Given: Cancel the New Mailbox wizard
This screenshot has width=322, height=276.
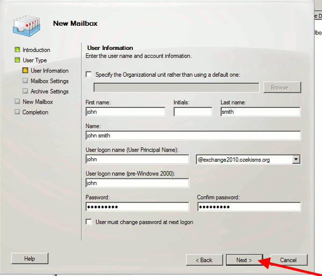Looking at the screenshot, I should 289,260.
